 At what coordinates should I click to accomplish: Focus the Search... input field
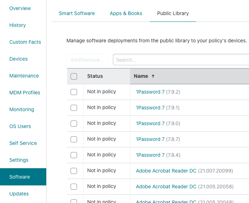click(181, 60)
